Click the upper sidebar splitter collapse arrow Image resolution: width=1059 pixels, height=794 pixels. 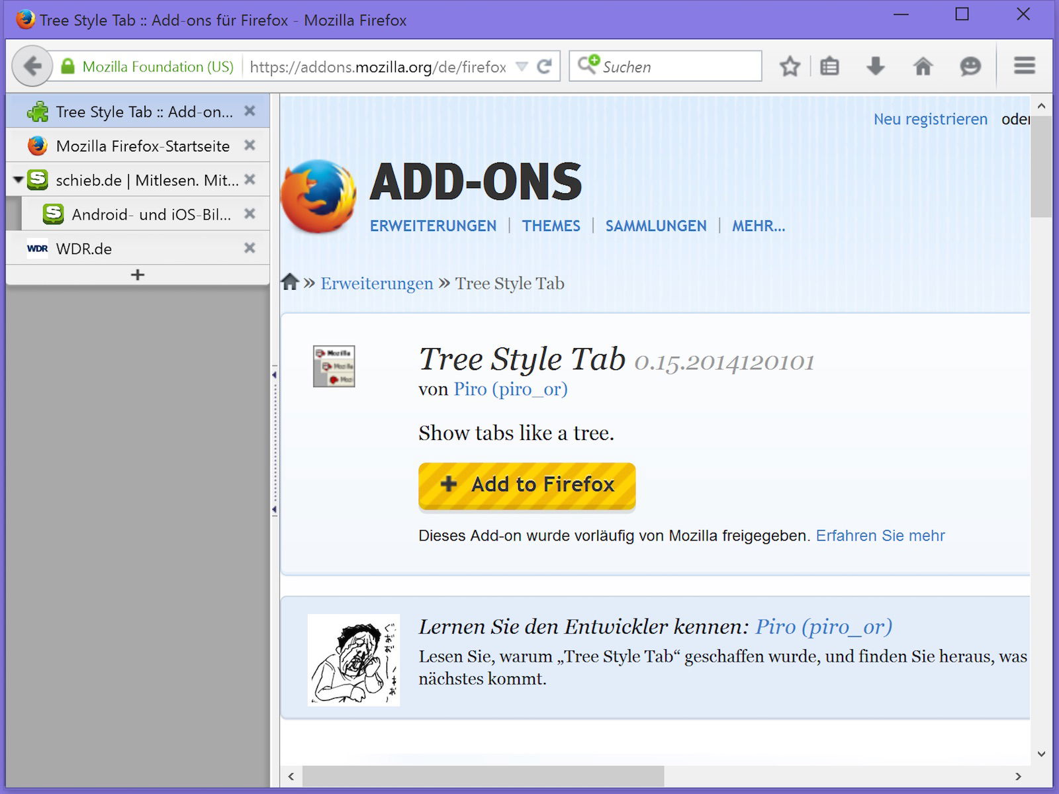coord(274,375)
